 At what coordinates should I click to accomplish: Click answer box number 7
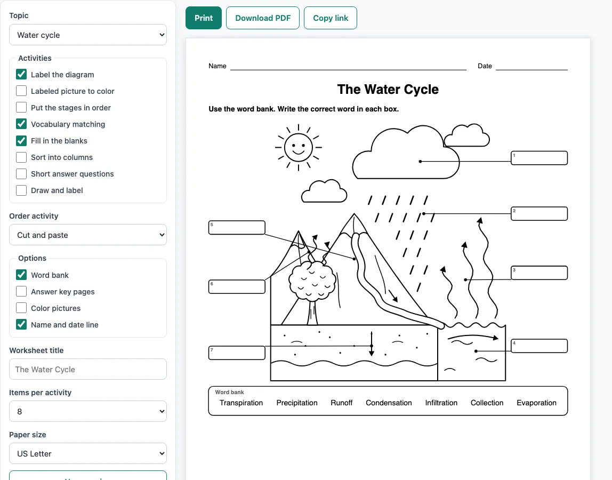point(237,353)
